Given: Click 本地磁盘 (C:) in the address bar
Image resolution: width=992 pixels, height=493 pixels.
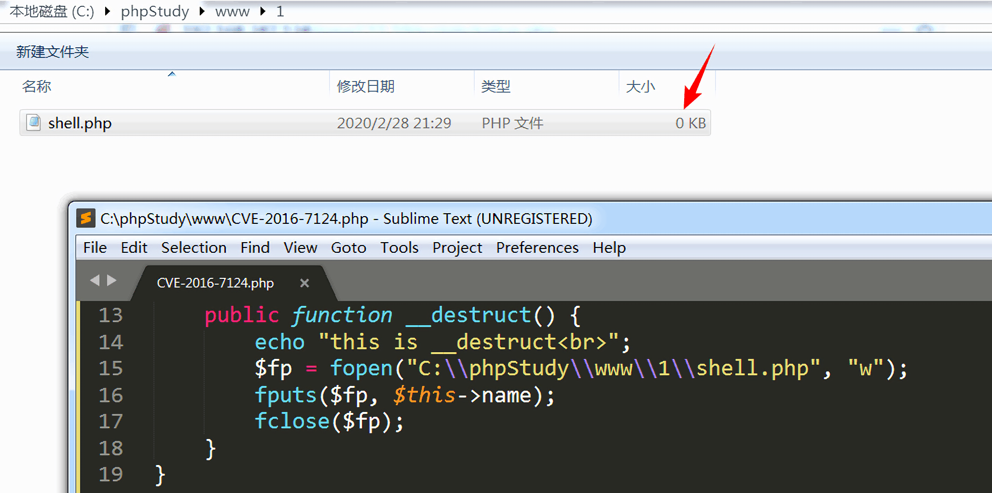Looking at the screenshot, I should 52,11.
